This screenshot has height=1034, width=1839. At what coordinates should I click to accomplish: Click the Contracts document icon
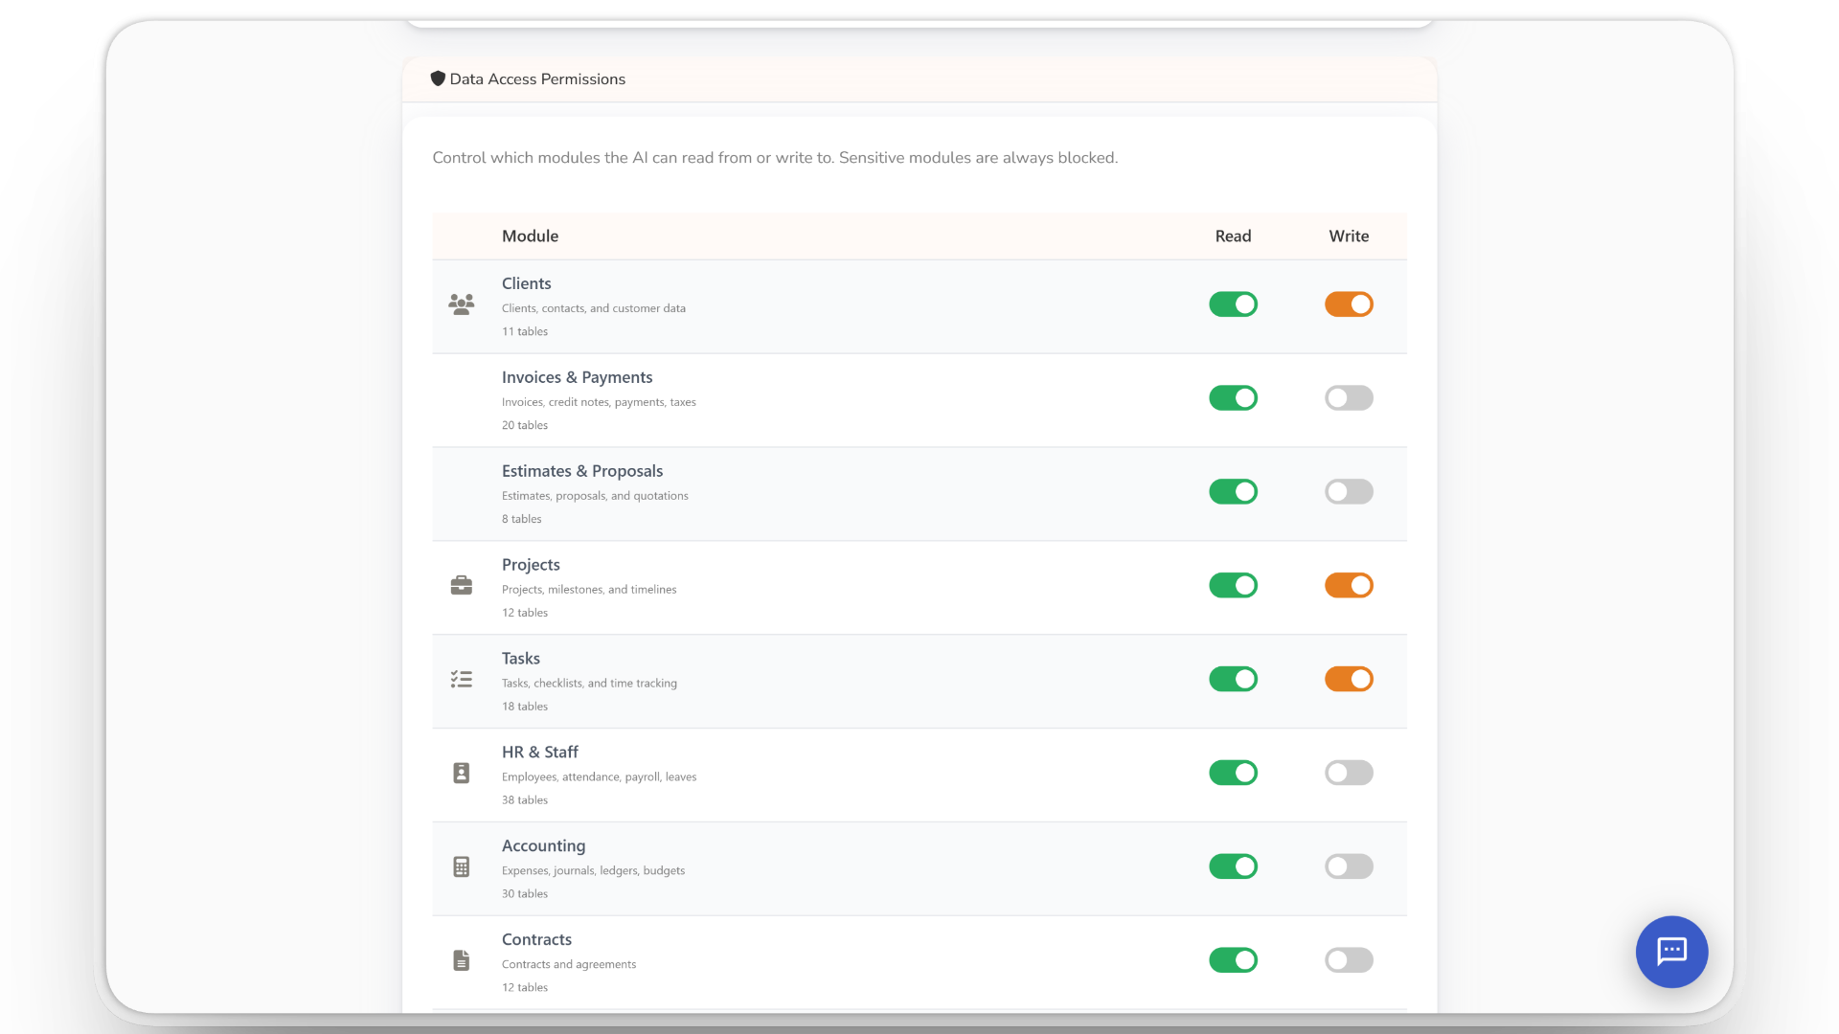(461, 960)
